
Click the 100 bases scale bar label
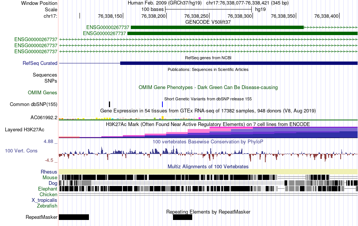(x=153, y=9)
